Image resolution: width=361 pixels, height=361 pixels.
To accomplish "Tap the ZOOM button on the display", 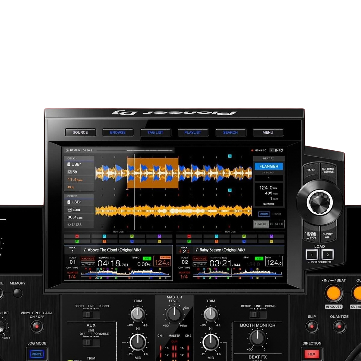I will tap(264, 214).
